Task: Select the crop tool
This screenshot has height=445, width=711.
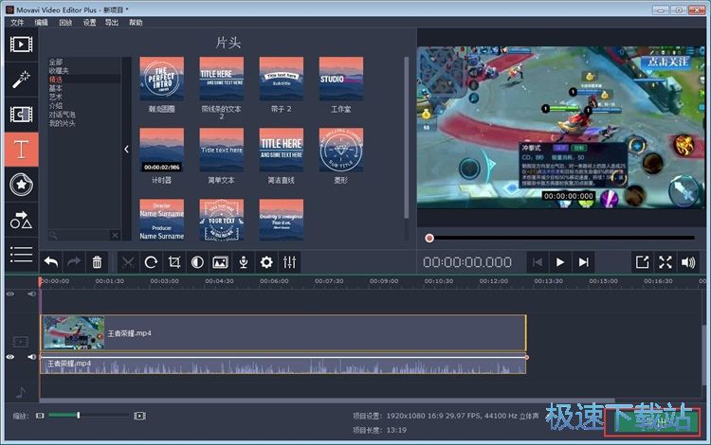Action: [x=174, y=262]
